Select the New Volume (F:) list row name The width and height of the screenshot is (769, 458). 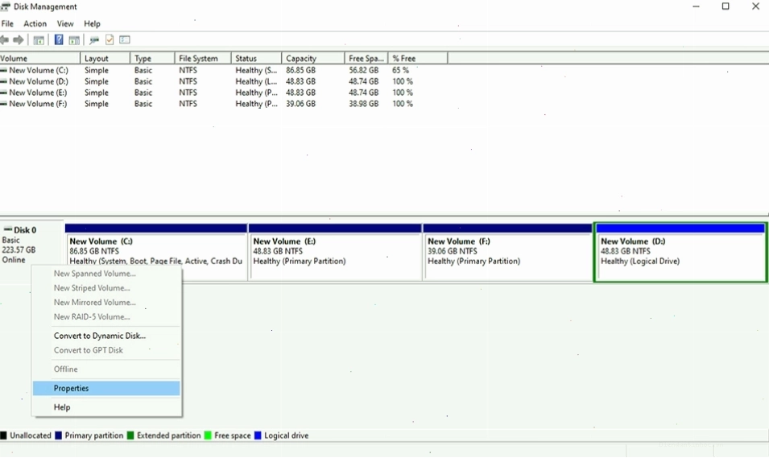coord(39,104)
